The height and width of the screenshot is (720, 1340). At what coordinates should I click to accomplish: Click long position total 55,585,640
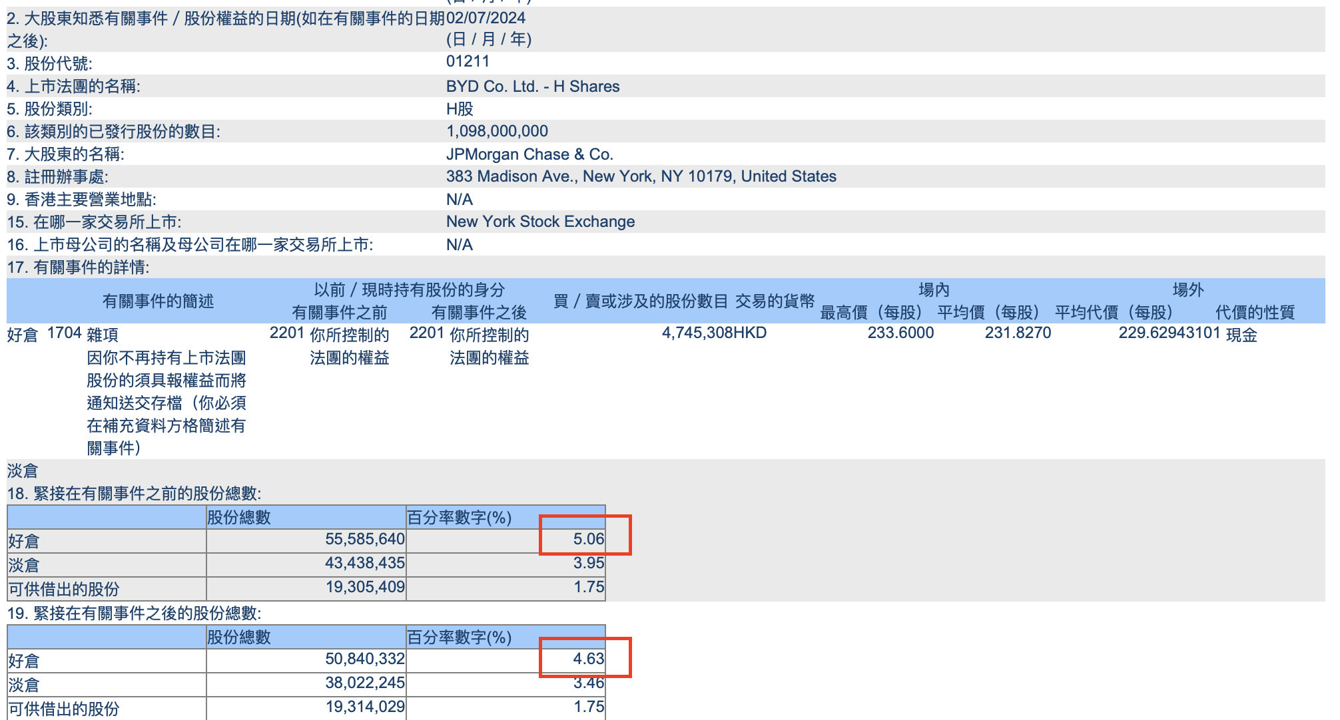click(364, 539)
